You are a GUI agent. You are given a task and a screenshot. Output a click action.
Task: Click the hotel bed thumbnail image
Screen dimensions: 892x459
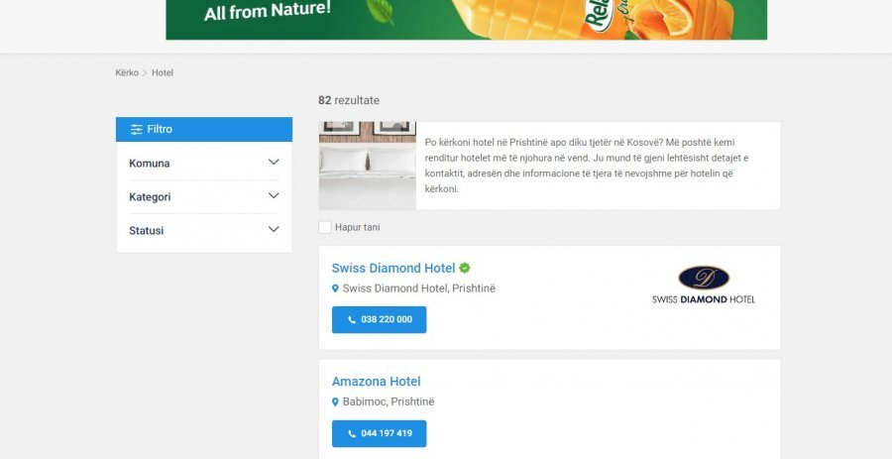pyautogui.click(x=368, y=166)
